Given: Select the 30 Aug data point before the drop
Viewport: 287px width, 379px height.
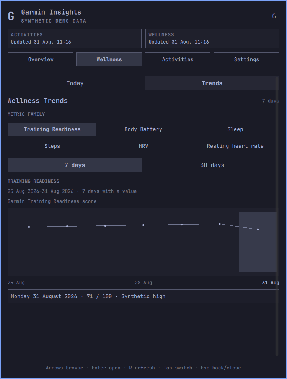Looking at the screenshot, I should 220,224.
